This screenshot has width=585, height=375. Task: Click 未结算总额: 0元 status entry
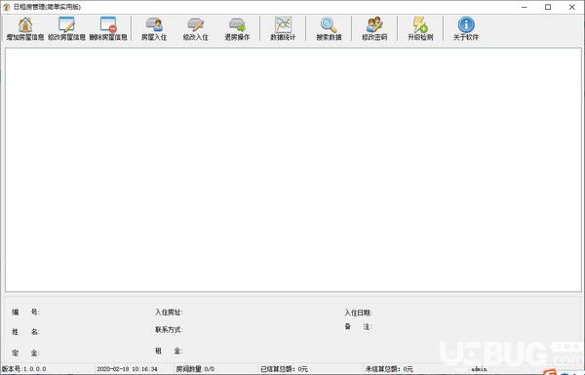tap(389, 369)
